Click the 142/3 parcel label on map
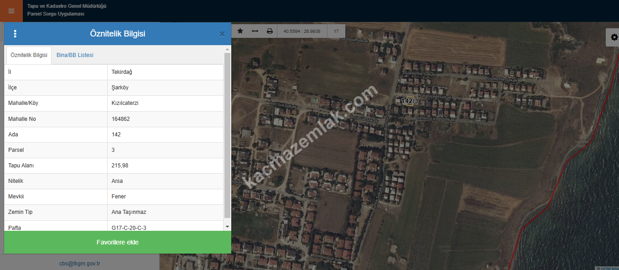The width and height of the screenshot is (619, 270). (x=409, y=100)
